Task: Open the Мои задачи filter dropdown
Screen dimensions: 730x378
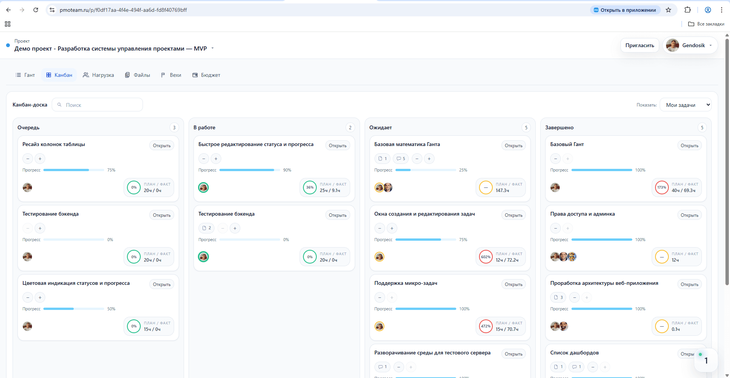Action: click(x=686, y=105)
